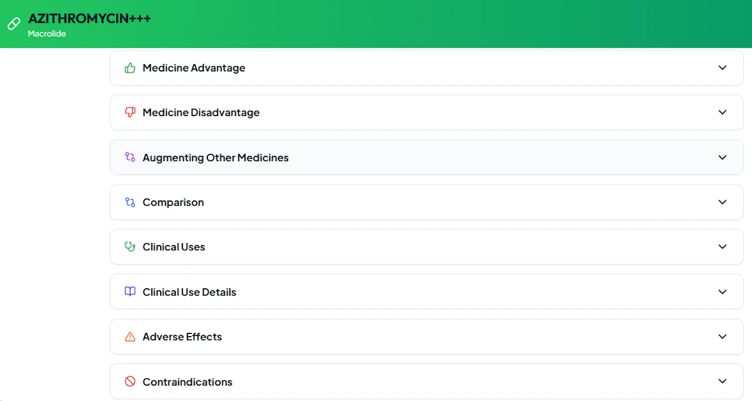Click the thumbs-down Medicine Disadvantage icon
The height and width of the screenshot is (401, 752).
tap(130, 112)
